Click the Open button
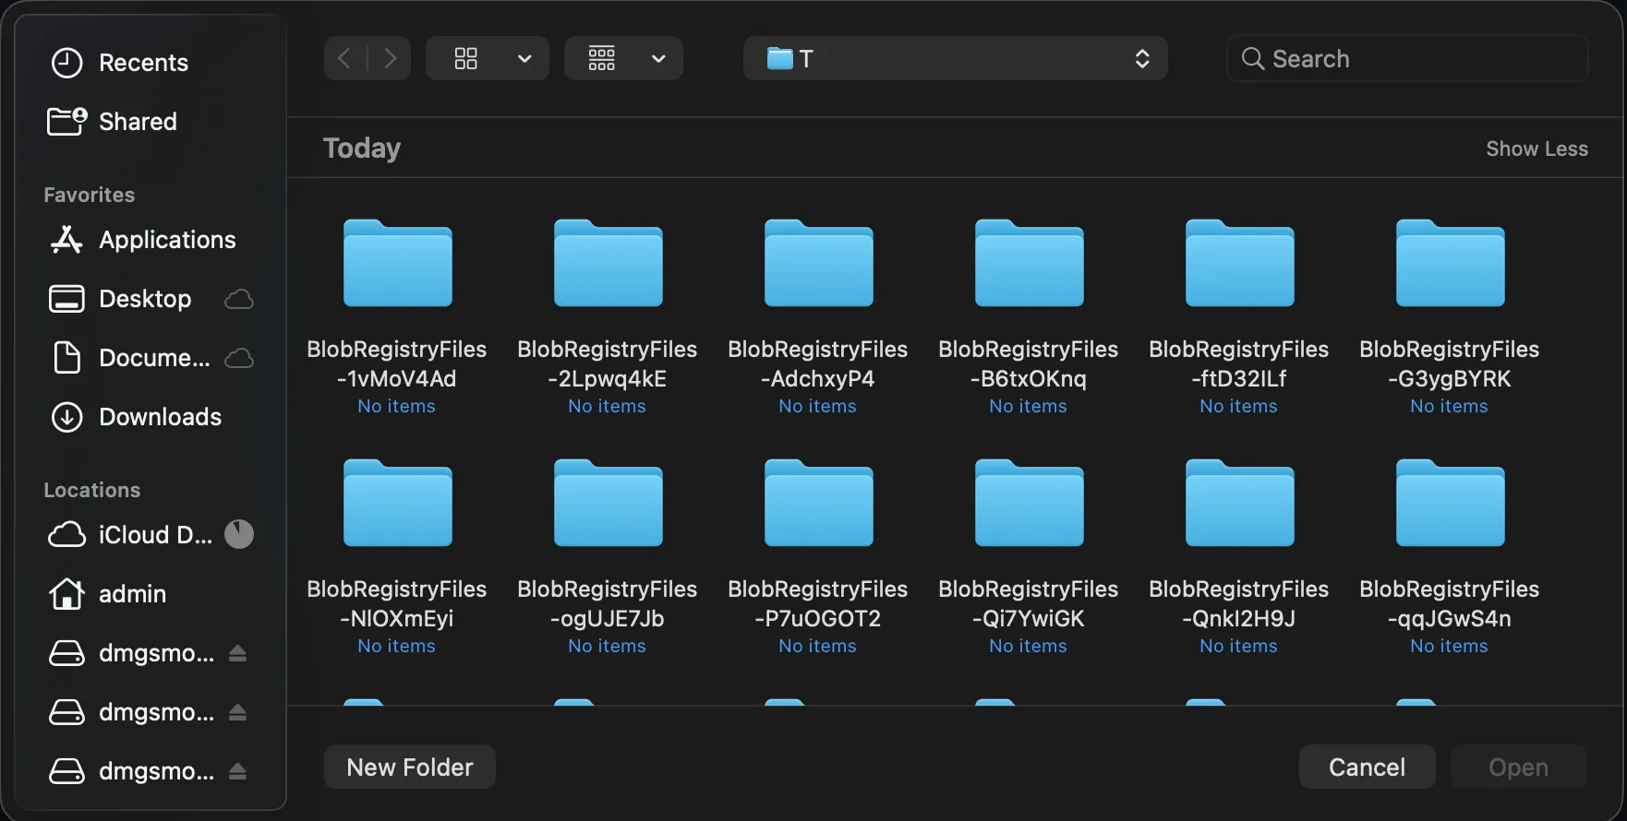This screenshot has width=1627, height=821. click(1519, 767)
